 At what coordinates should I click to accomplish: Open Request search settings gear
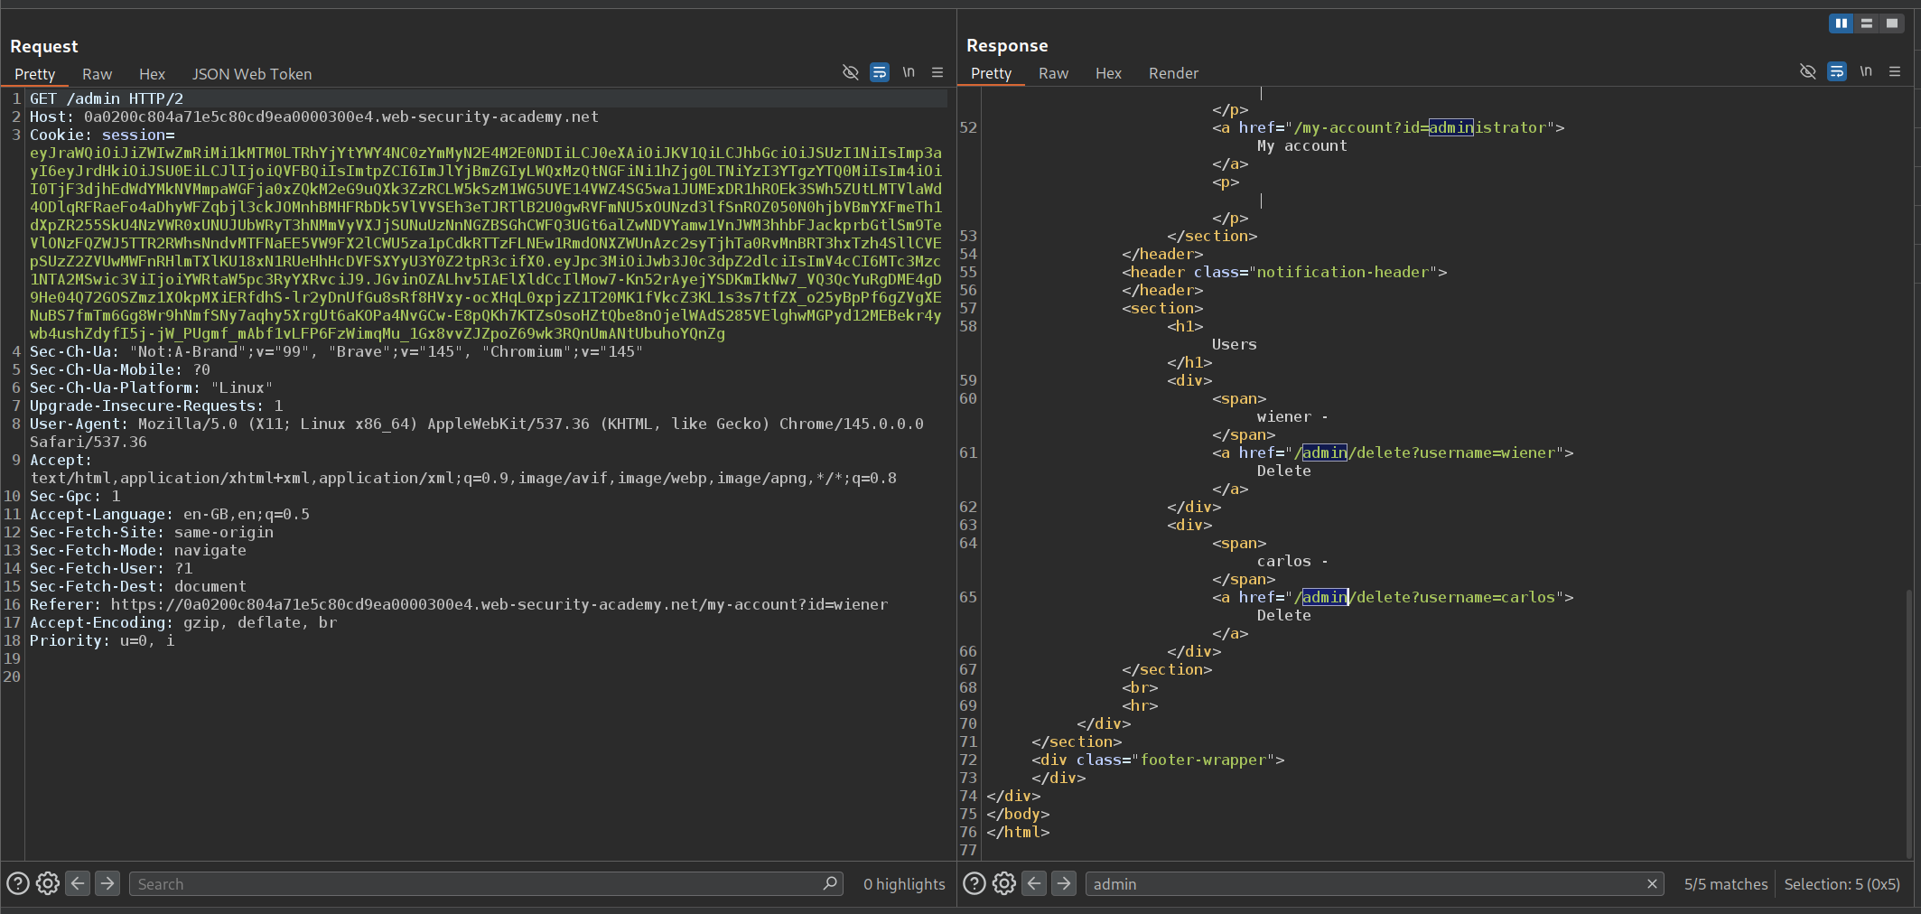48,883
